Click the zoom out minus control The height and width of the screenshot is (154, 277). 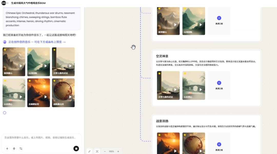pos(105,151)
